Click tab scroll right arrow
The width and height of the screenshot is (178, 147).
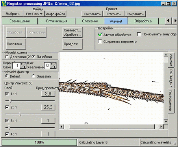175,21
